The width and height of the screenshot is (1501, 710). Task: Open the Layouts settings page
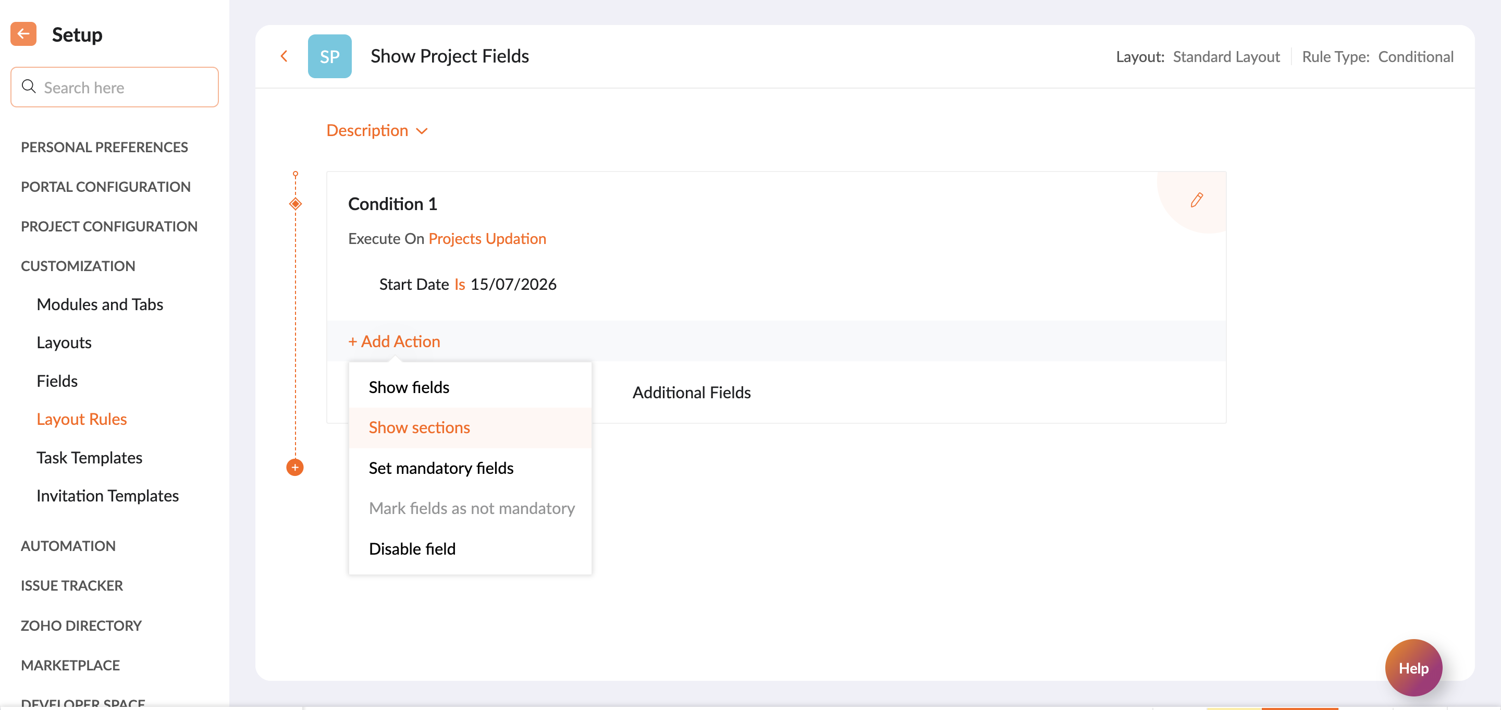point(64,342)
